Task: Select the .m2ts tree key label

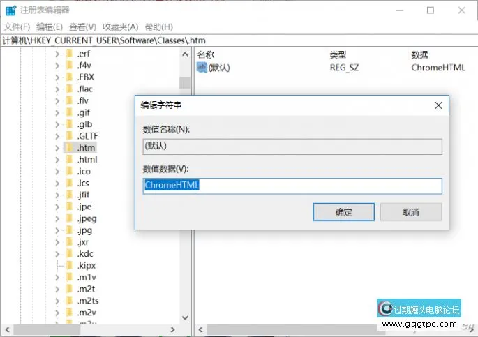Action: click(88, 301)
